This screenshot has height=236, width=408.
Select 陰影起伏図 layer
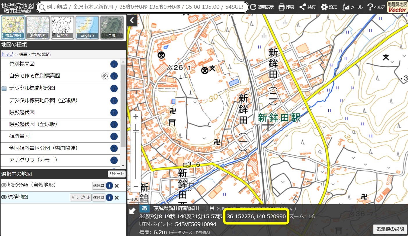tap(22, 112)
